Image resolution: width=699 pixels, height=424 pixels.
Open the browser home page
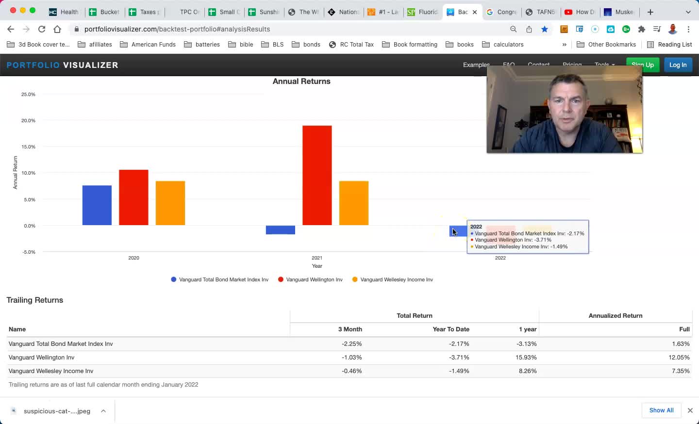click(57, 29)
